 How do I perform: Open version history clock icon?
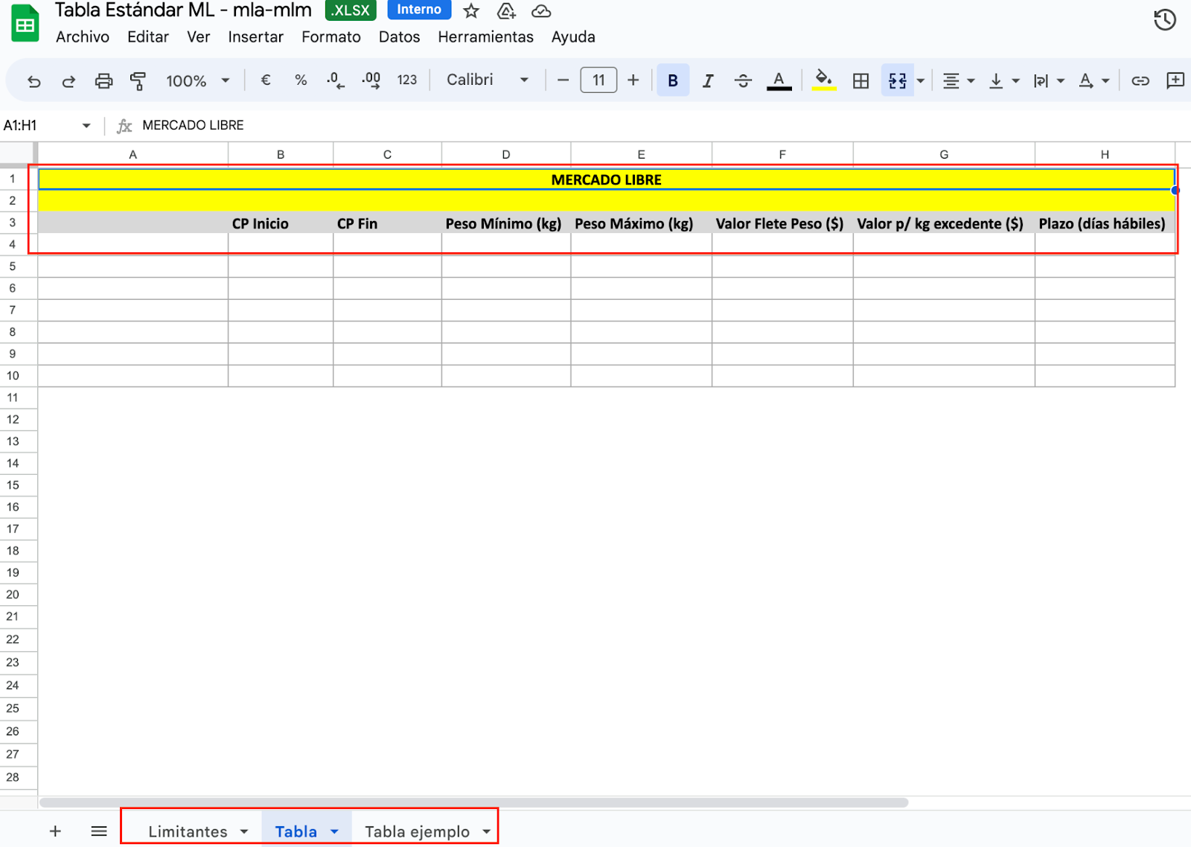point(1165,20)
